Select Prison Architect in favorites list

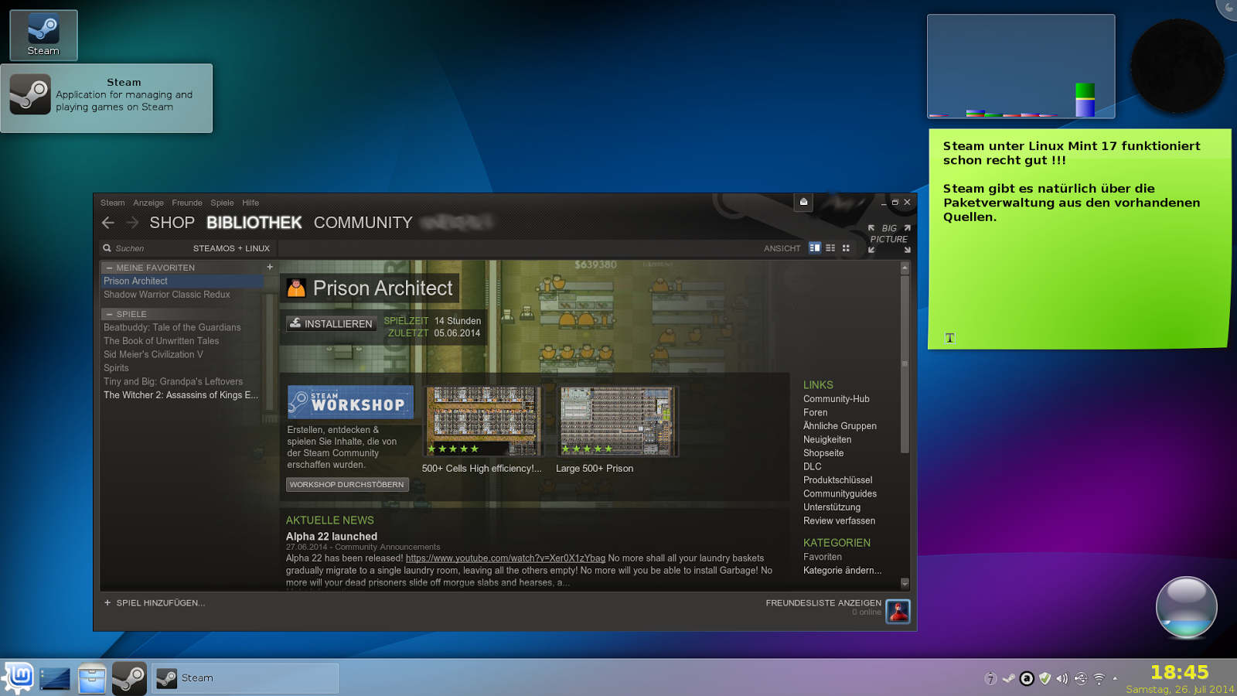pyautogui.click(x=182, y=281)
